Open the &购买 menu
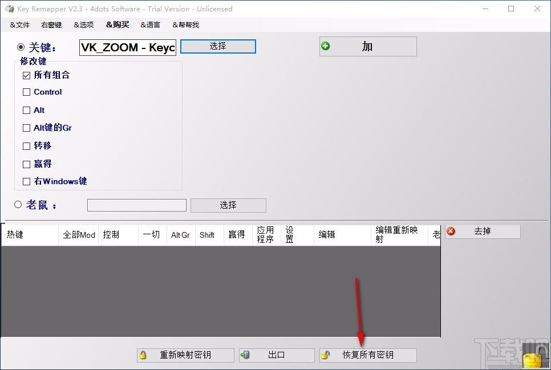The width and height of the screenshot is (551, 370). tap(118, 25)
